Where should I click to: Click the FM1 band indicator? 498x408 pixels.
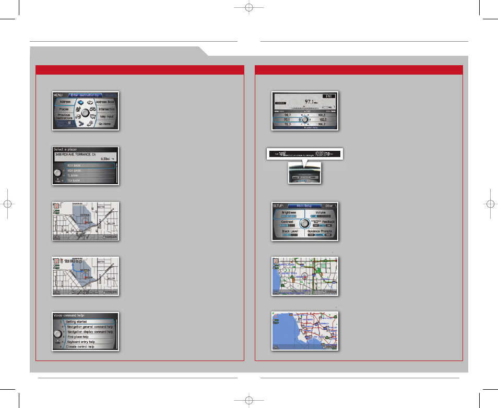(x=329, y=96)
